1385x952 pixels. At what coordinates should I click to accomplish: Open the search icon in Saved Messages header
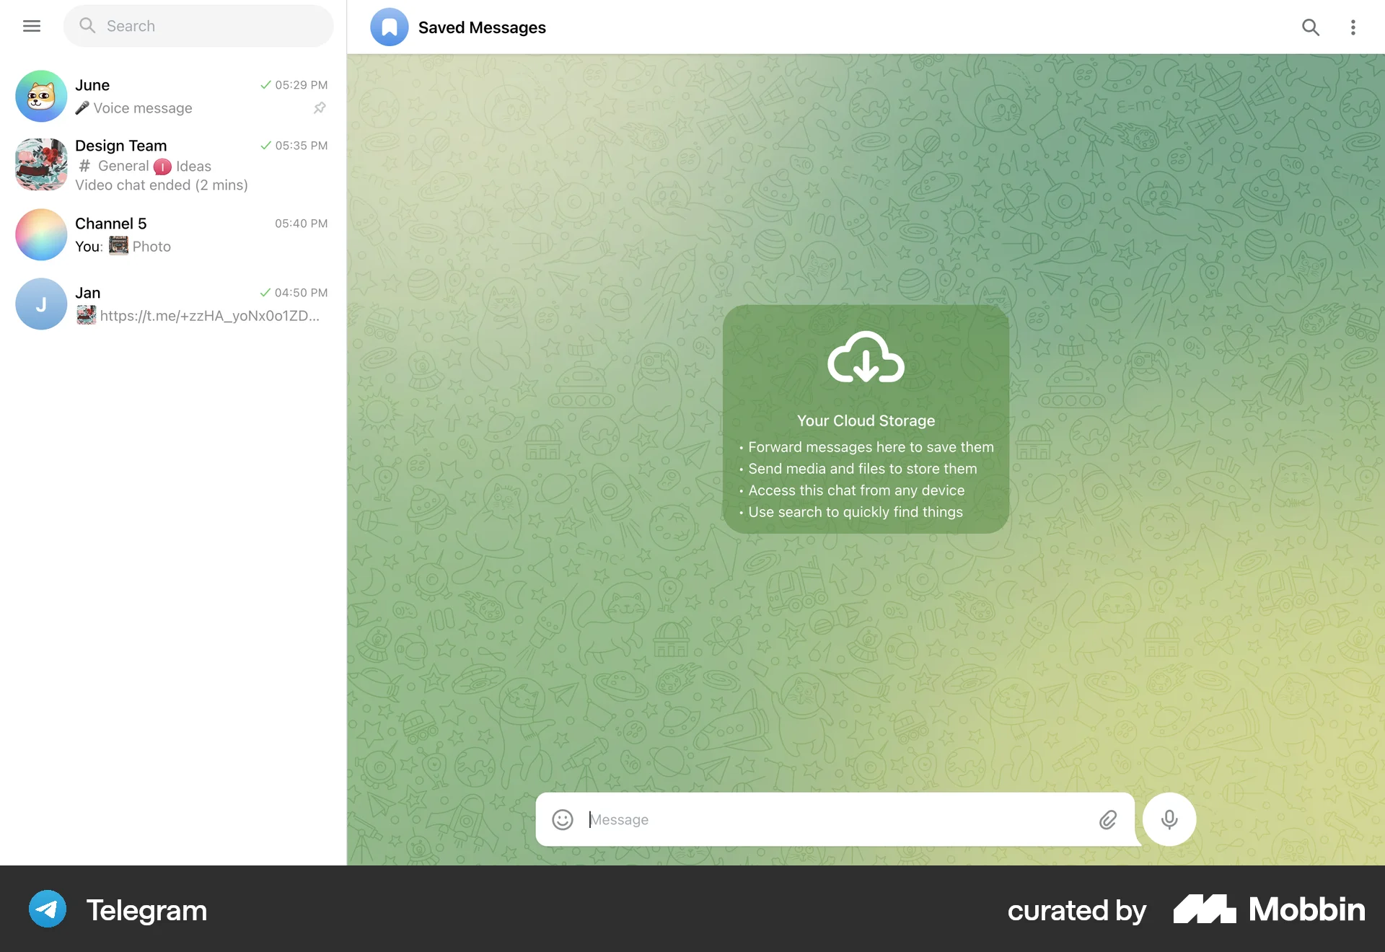pyautogui.click(x=1311, y=27)
